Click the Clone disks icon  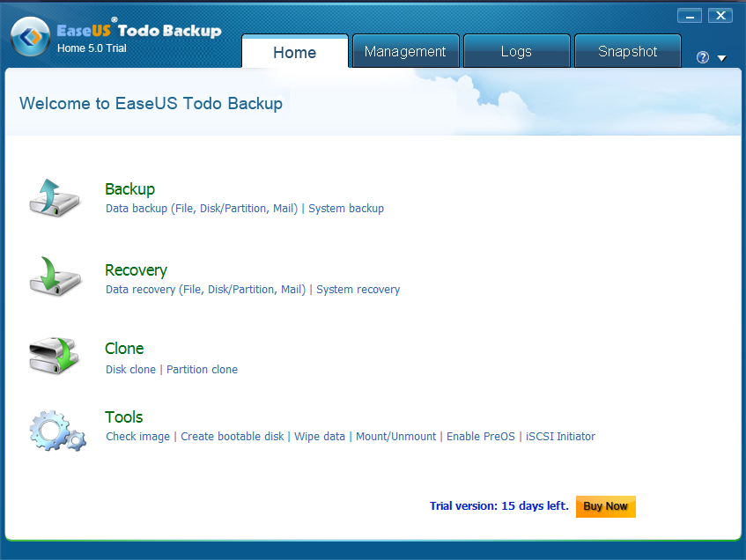[55, 355]
